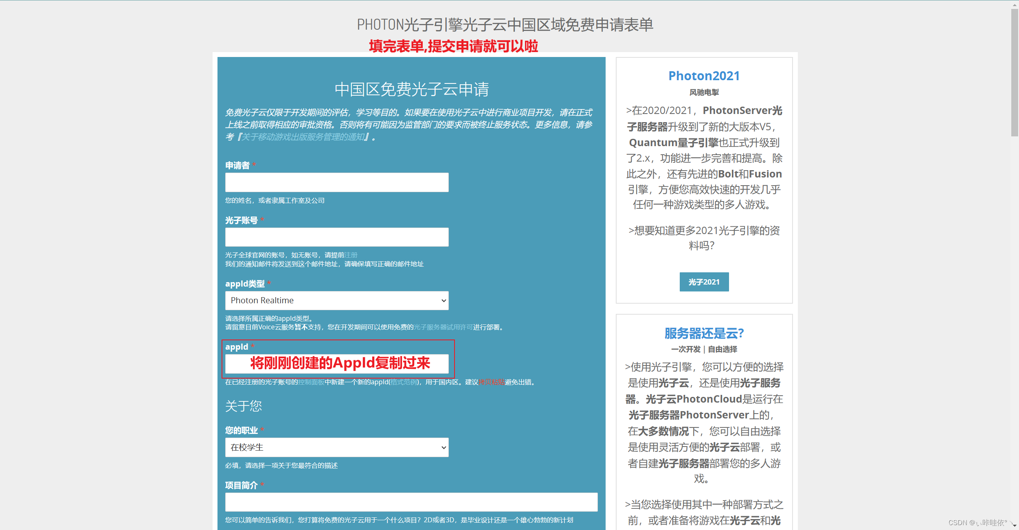Click the 申请者 applicant name input field
Image resolution: width=1019 pixels, height=530 pixels.
(337, 182)
